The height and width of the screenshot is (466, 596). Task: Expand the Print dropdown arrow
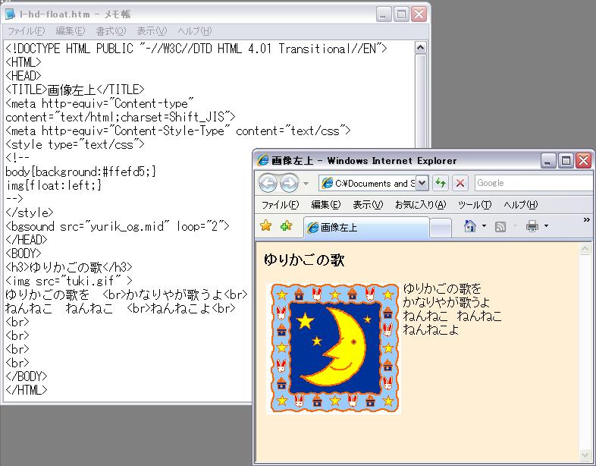[546, 226]
